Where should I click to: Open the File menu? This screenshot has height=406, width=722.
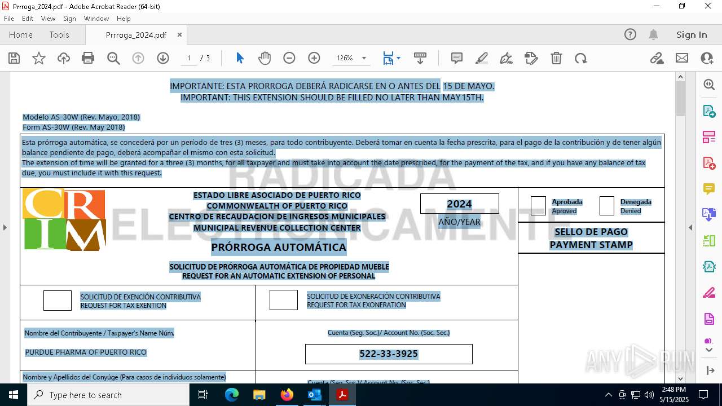(x=9, y=19)
